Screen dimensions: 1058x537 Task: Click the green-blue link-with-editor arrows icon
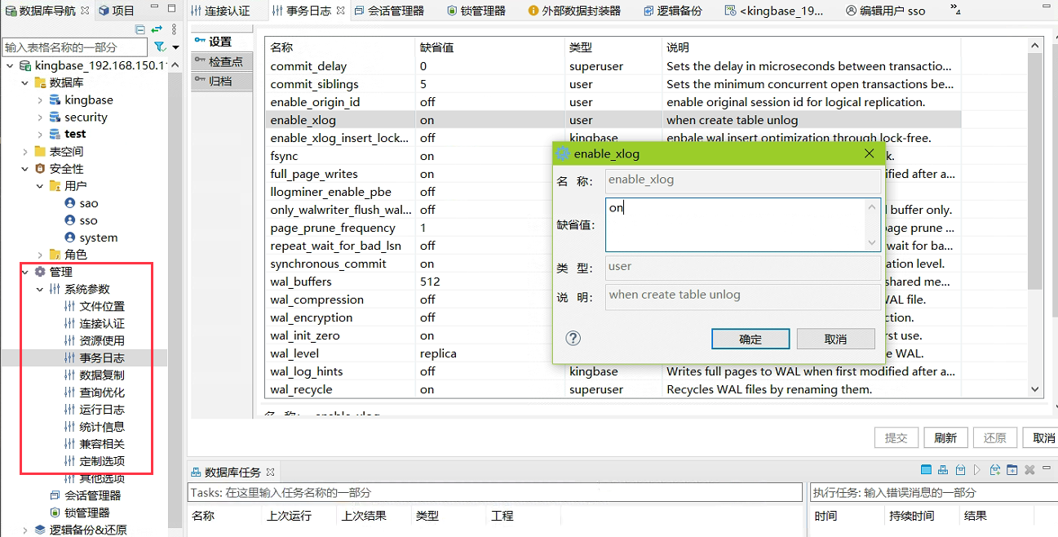coord(157,29)
